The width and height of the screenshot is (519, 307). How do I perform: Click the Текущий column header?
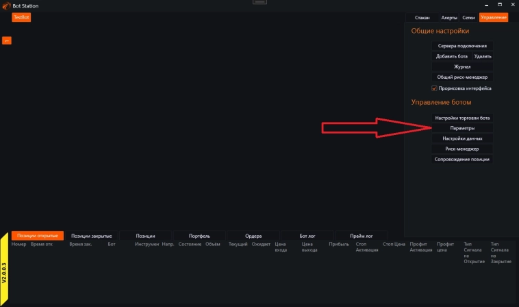tap(238, 244)
